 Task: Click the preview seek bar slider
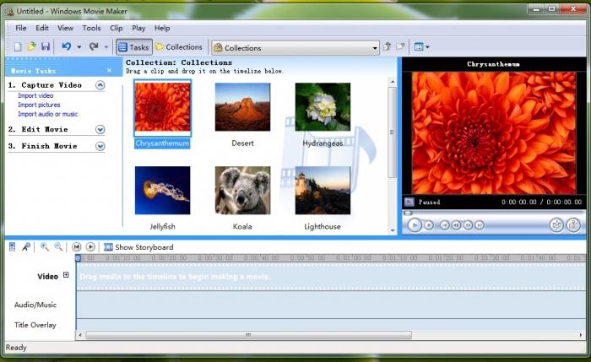pos(408,213)
